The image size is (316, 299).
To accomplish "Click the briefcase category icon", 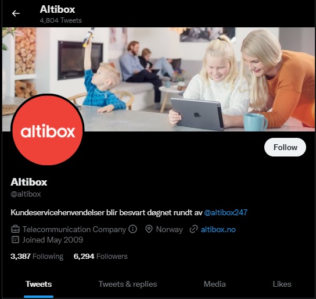I will 15,229.
